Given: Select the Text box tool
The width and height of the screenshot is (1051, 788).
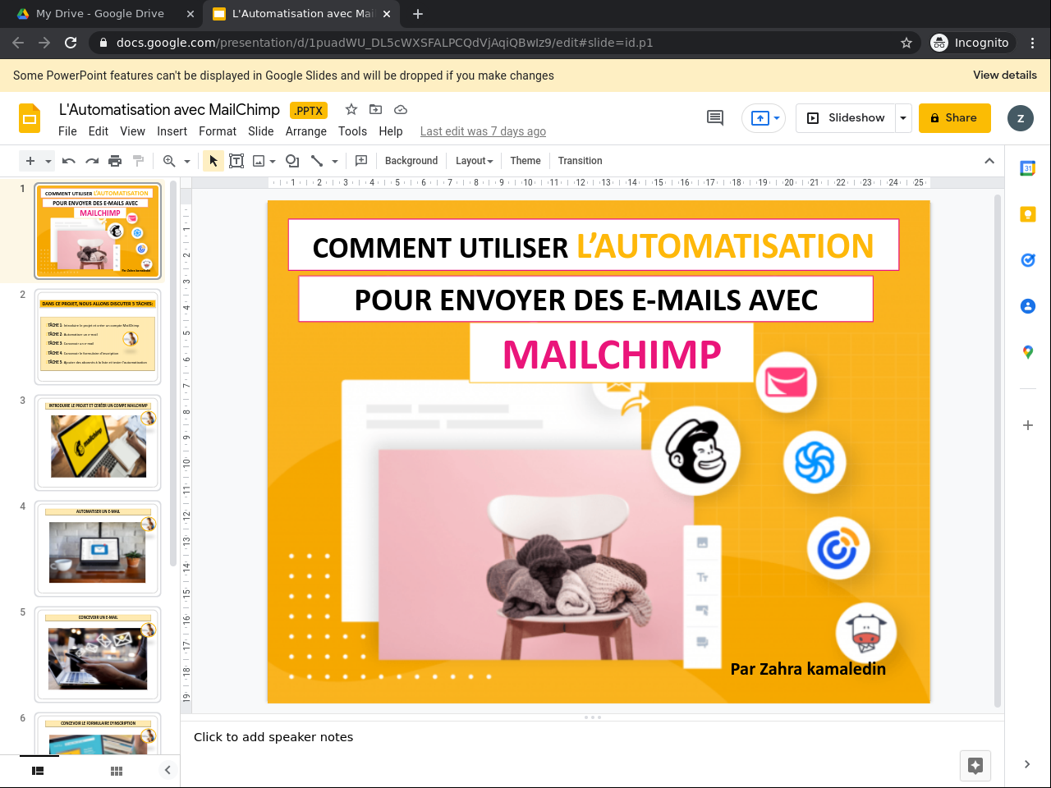Looking at the screenshot, I should click(236, 161).
